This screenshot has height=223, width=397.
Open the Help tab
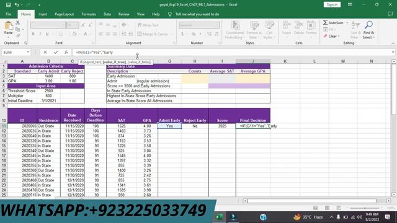(156, 14)
